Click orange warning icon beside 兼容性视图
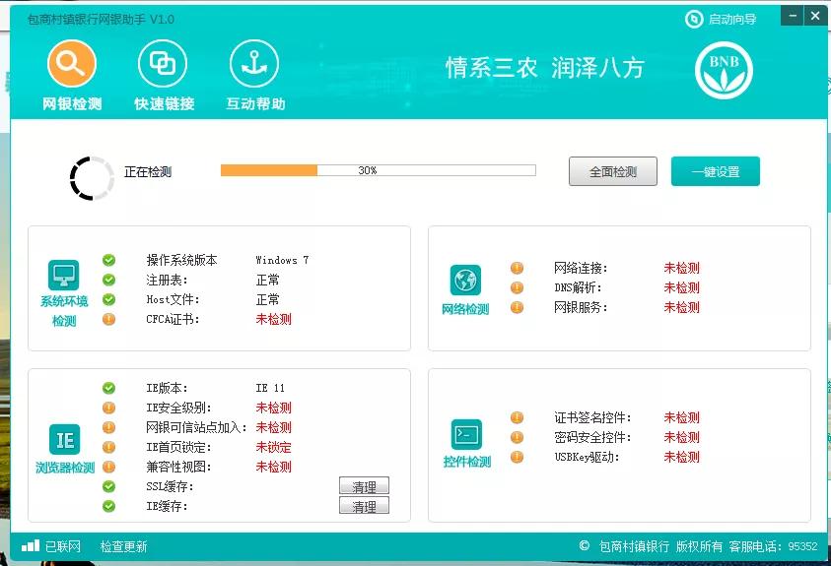This screenshot has height=566, width=831. tap(108, 467)
